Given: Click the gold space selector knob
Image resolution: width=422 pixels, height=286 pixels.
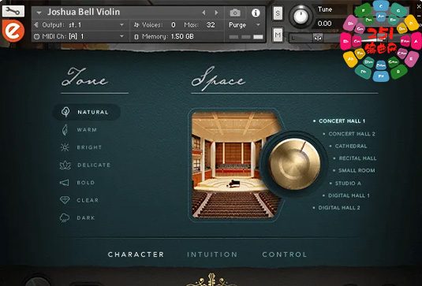Looking at the screenshot, I should point(295,164).
